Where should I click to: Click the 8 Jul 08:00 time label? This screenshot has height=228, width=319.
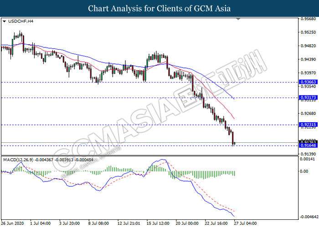click(x=99, y=223)
